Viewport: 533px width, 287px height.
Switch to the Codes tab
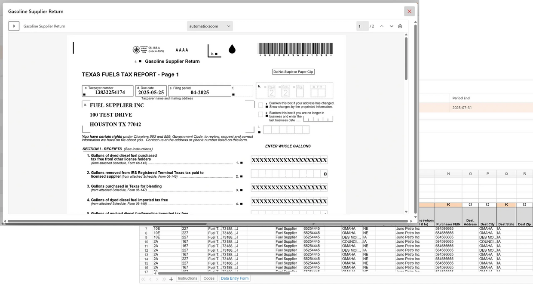pyautogui.click(x=209, y=278)
